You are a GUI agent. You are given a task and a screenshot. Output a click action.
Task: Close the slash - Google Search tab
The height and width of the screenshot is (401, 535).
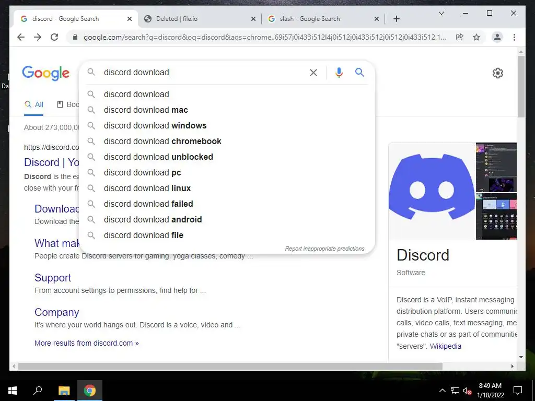(377, 19)
